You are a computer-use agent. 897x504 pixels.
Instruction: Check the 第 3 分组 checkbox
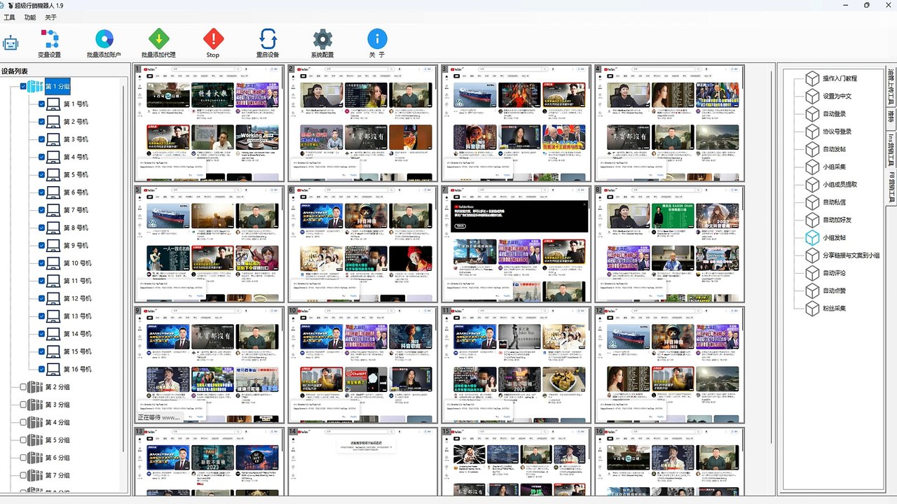[23, 405]
